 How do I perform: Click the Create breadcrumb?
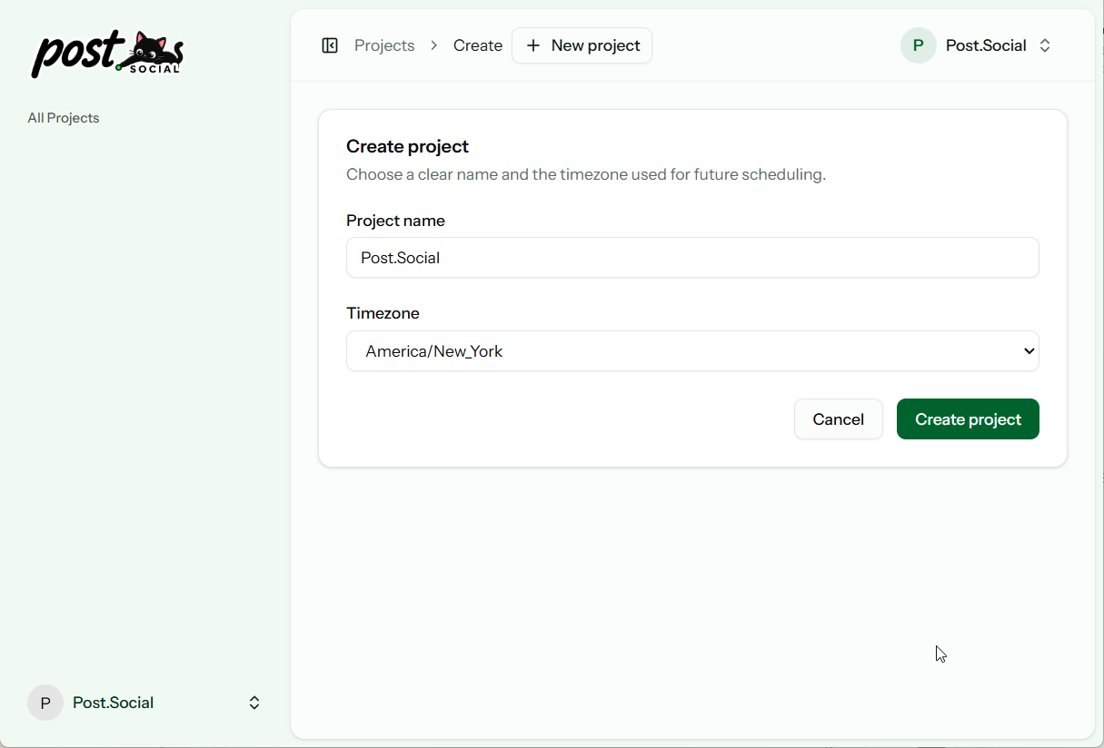[x=478, y=45]
